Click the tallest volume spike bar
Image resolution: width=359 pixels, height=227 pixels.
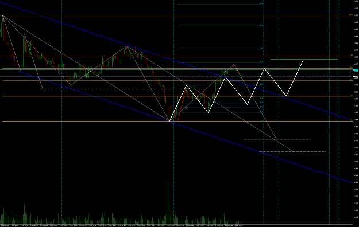[x=168, y=203]
